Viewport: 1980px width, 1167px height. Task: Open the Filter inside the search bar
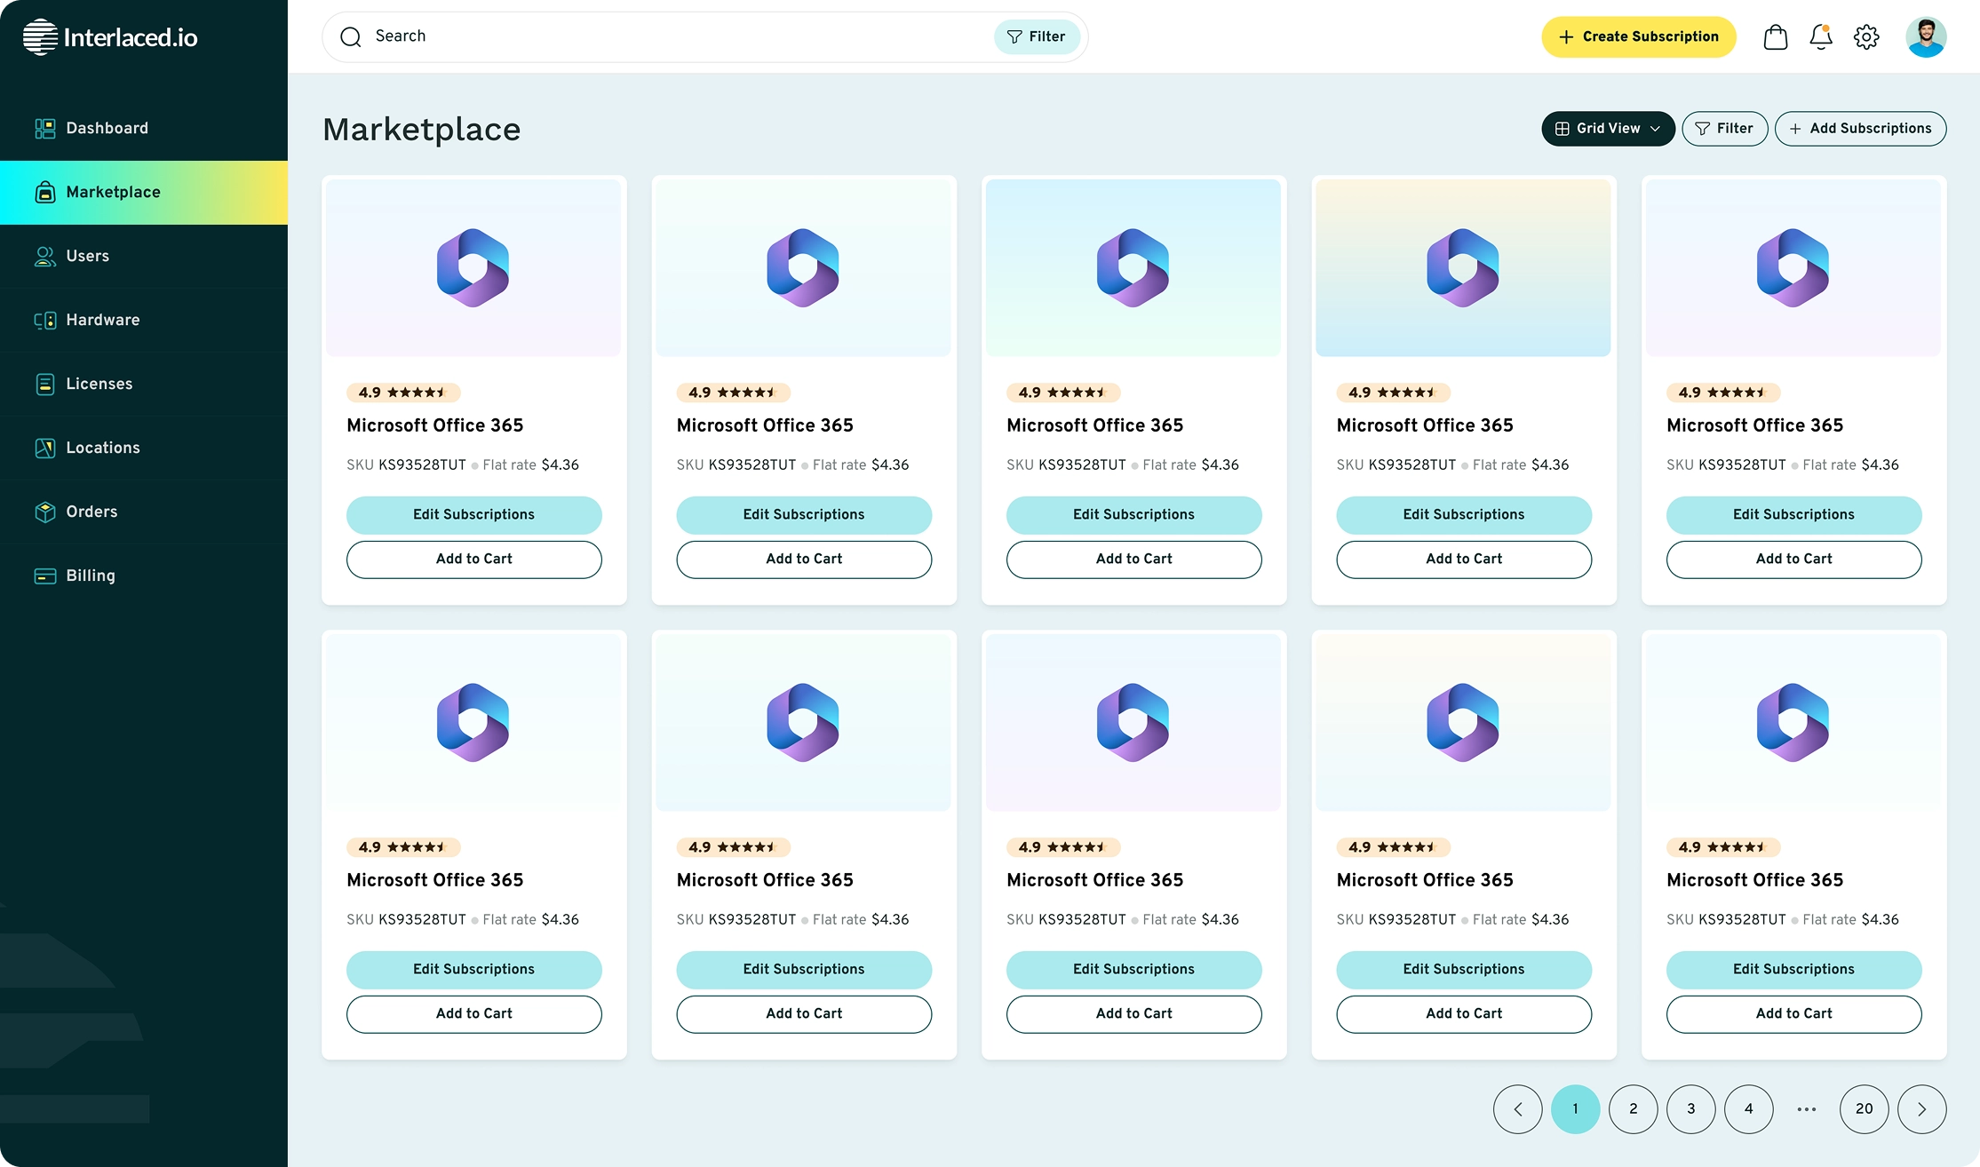(1036, 36)
